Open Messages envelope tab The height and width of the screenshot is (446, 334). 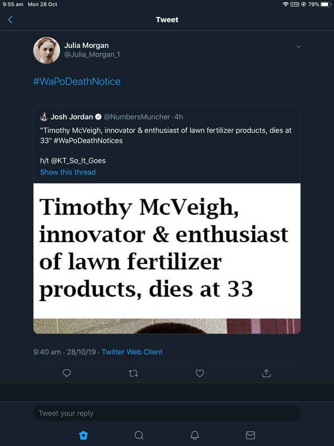click(x=250, y=435)
